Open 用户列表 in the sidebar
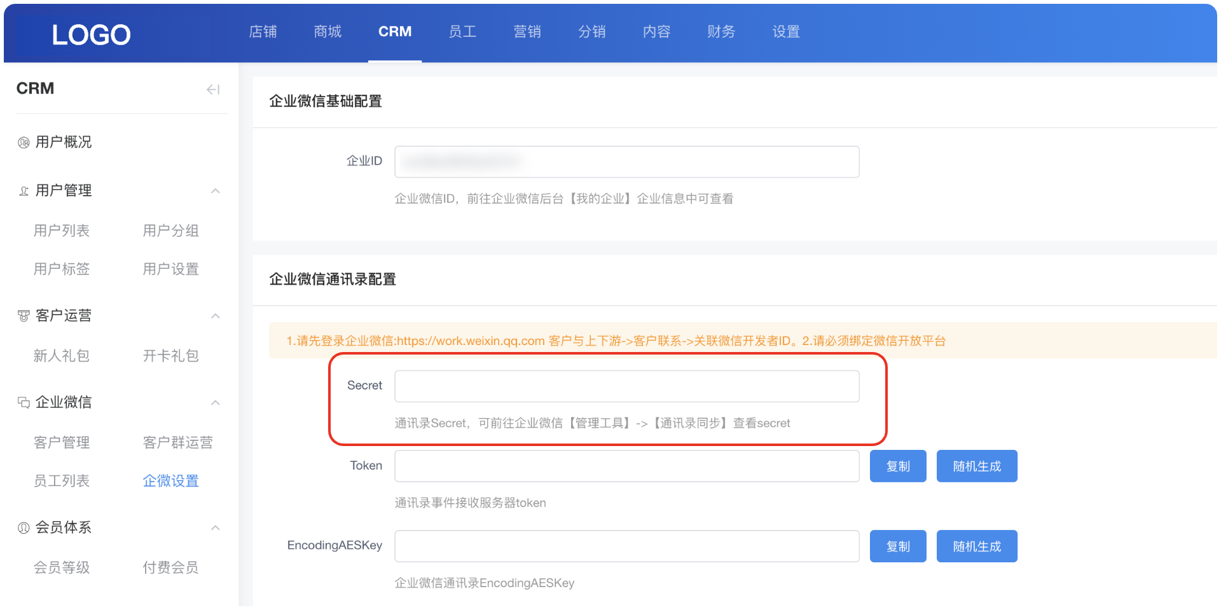This screenshot has height=610, width=1221. click(x=62, y=231)
